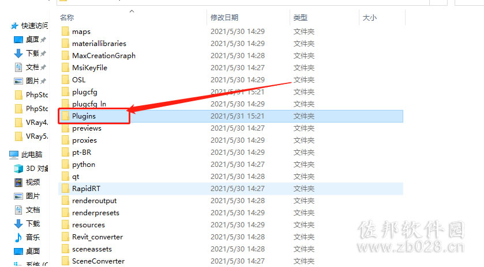This screenshot has height=267, width=484.
Task: Click the materiallibraries folder icon
Action: click(65, 43)
